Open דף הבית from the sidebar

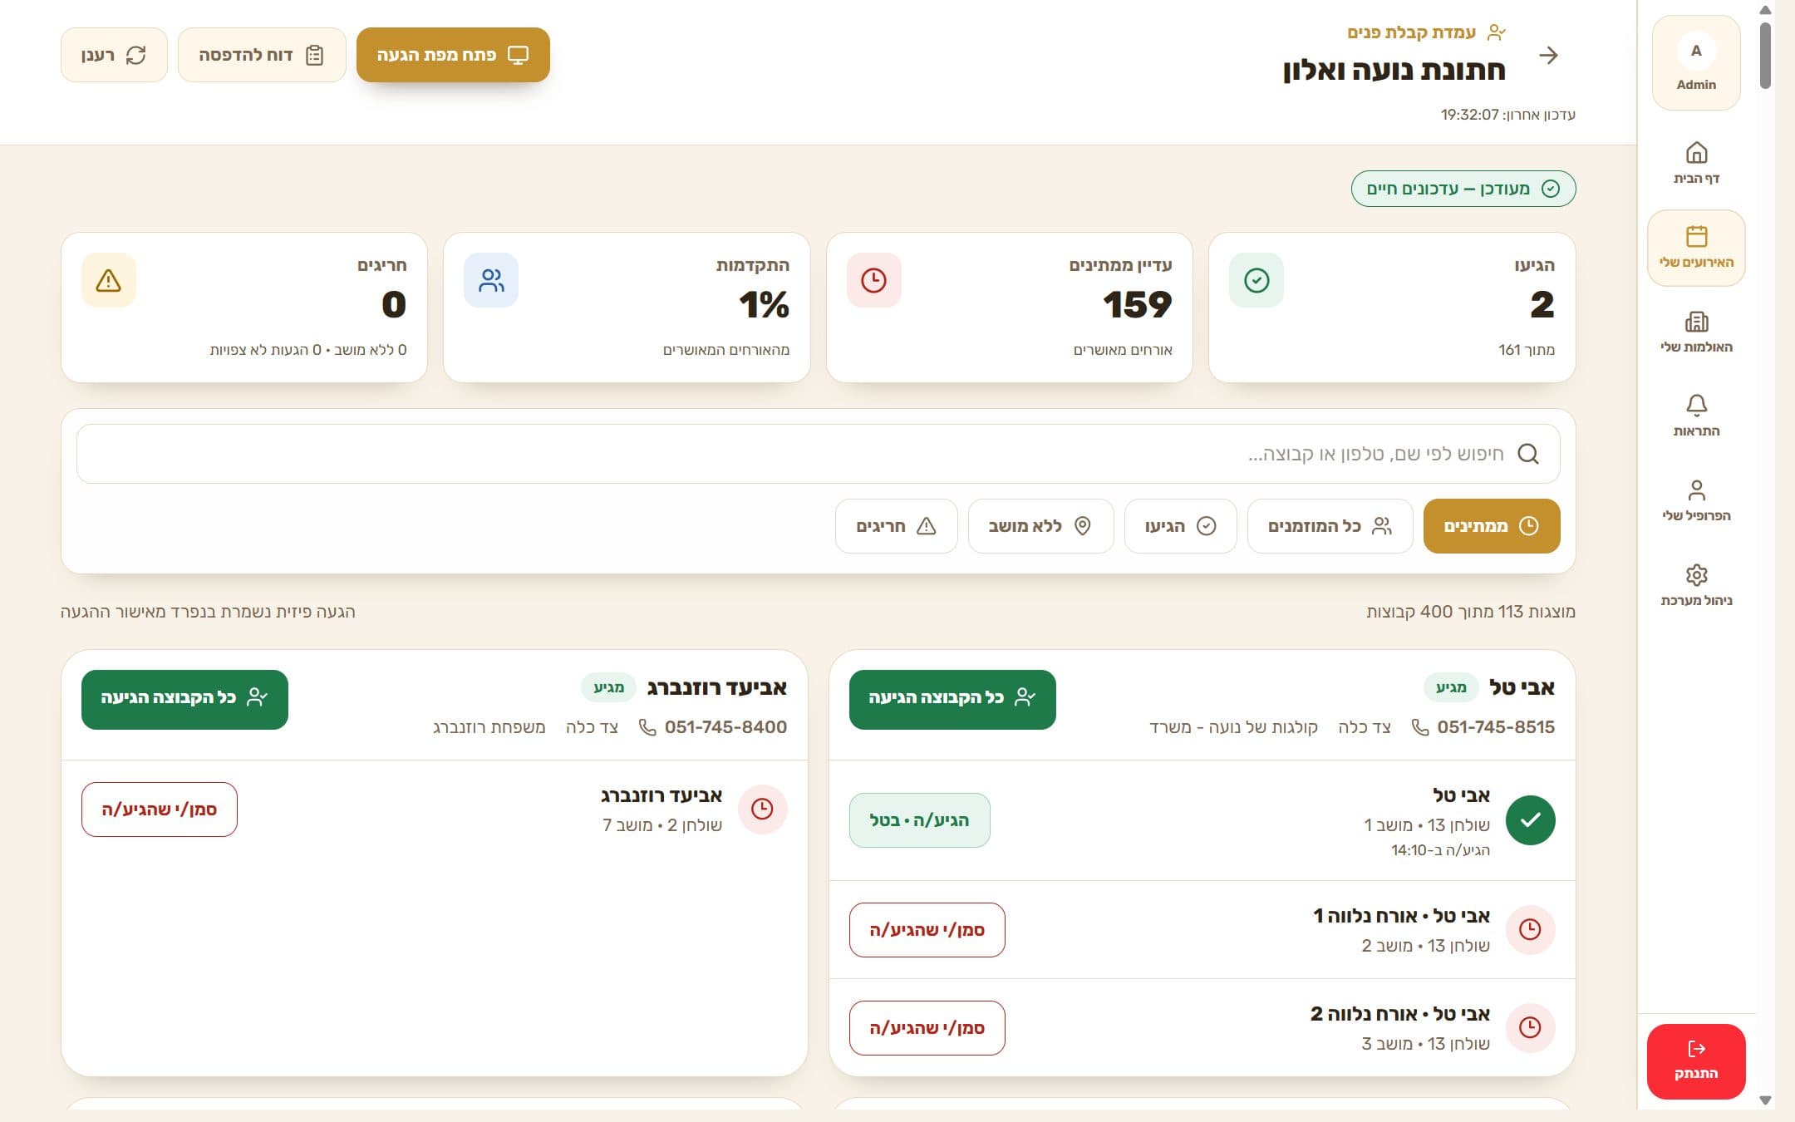click(1696, 163)
